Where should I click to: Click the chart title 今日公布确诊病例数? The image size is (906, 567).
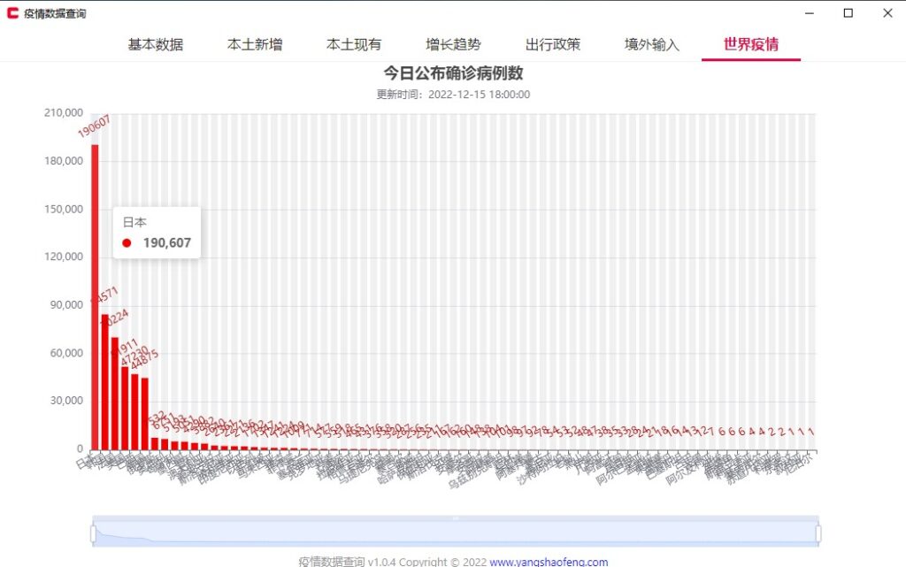tap(454, 73)
